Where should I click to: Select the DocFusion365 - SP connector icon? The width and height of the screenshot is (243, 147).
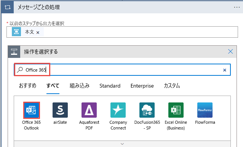[147, 110]
